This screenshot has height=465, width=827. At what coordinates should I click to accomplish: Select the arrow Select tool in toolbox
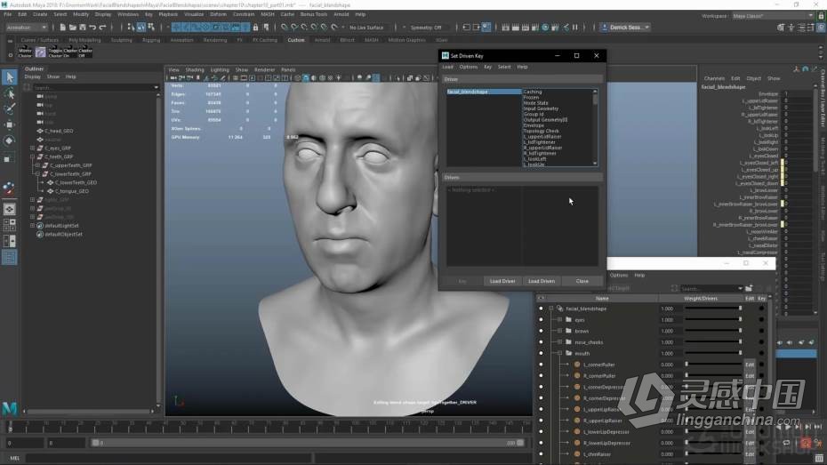click(x=10, y=77)
